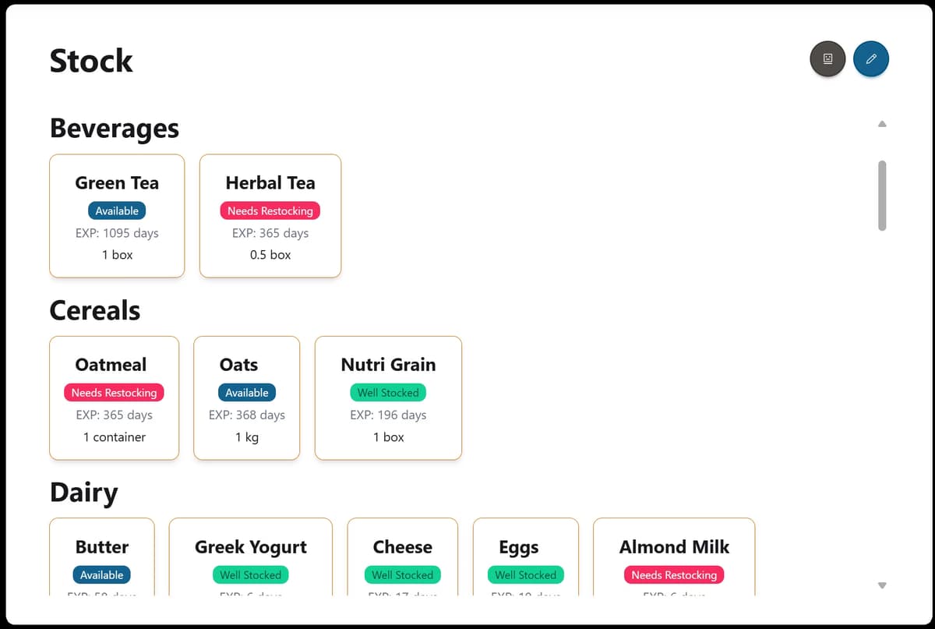Click the Nutri Grain Well Stocked badge

[x=388, y=393]
